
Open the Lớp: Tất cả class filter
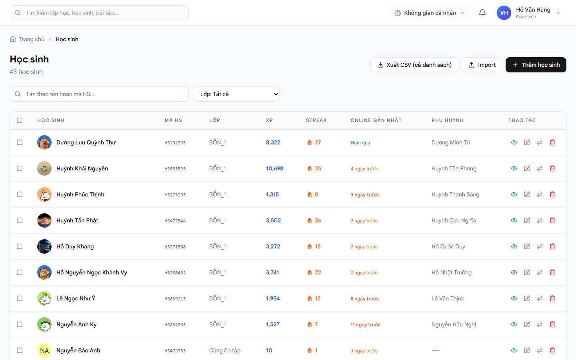tap(236, 94)
